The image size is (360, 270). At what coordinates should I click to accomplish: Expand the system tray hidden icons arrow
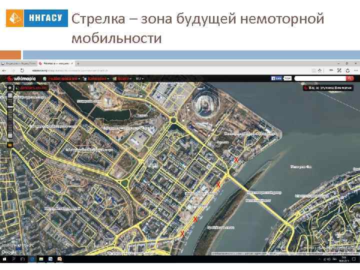click(319, 259)
